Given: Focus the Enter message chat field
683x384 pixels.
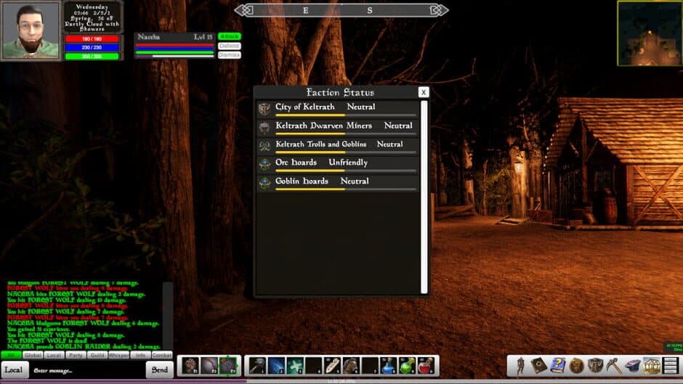Looking at the screenshot, I should point(86,370).
